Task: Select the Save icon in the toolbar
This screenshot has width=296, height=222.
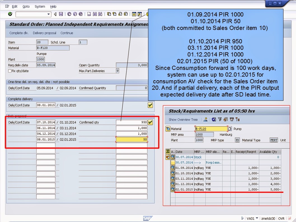Action: (x=61, y=14)
